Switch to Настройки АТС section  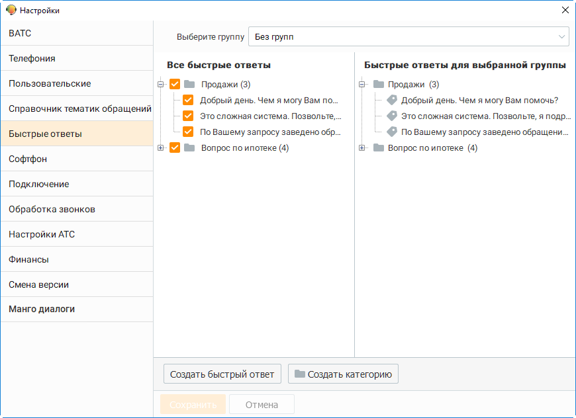[x=77, y=235]
